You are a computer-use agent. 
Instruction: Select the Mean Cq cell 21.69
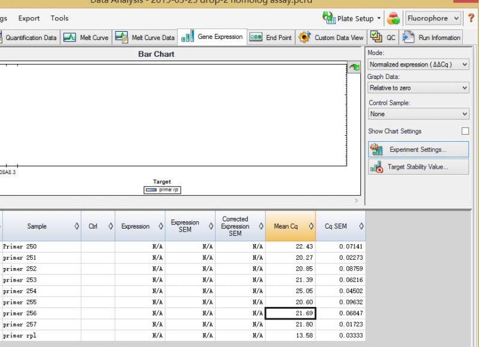[x=290, y=313]
